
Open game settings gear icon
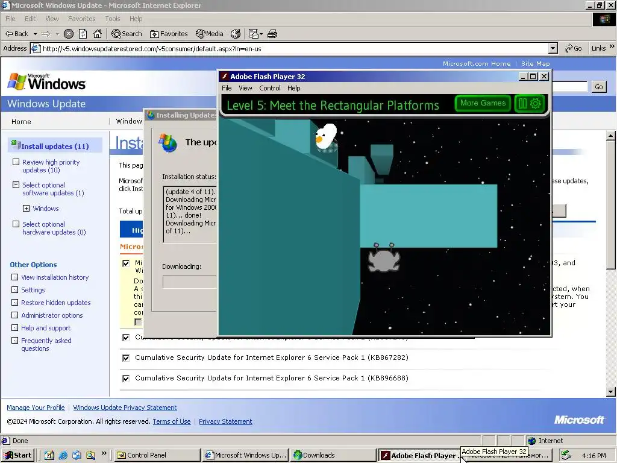(x=536, y=104)
